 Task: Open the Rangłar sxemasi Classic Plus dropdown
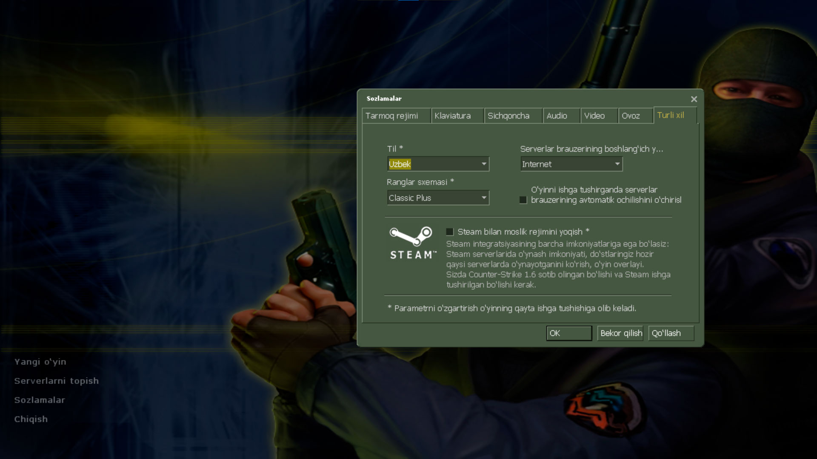(438, 198)
